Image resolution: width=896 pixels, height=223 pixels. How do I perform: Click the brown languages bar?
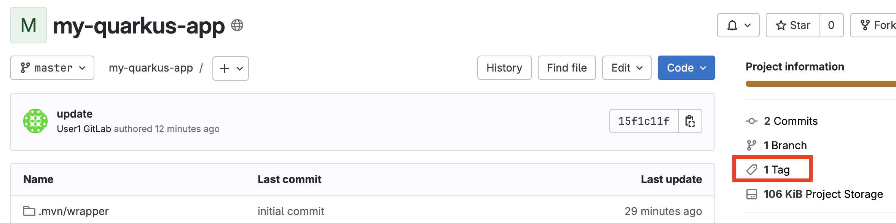point(821,84)
